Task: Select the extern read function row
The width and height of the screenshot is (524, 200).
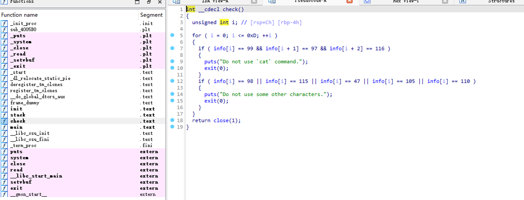Action: coord(83,170)
